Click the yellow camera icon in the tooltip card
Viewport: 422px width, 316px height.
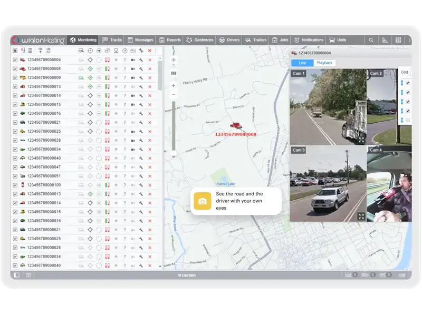point(203,201)
